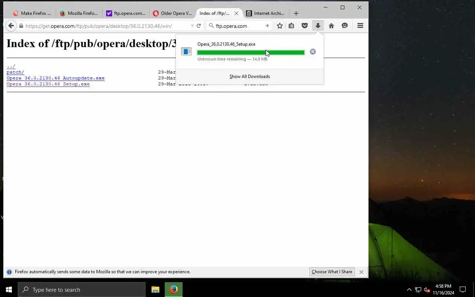The image size is (475, 297).
Task: Open a new tab with plus button
Action: click(x=296, y=13)
